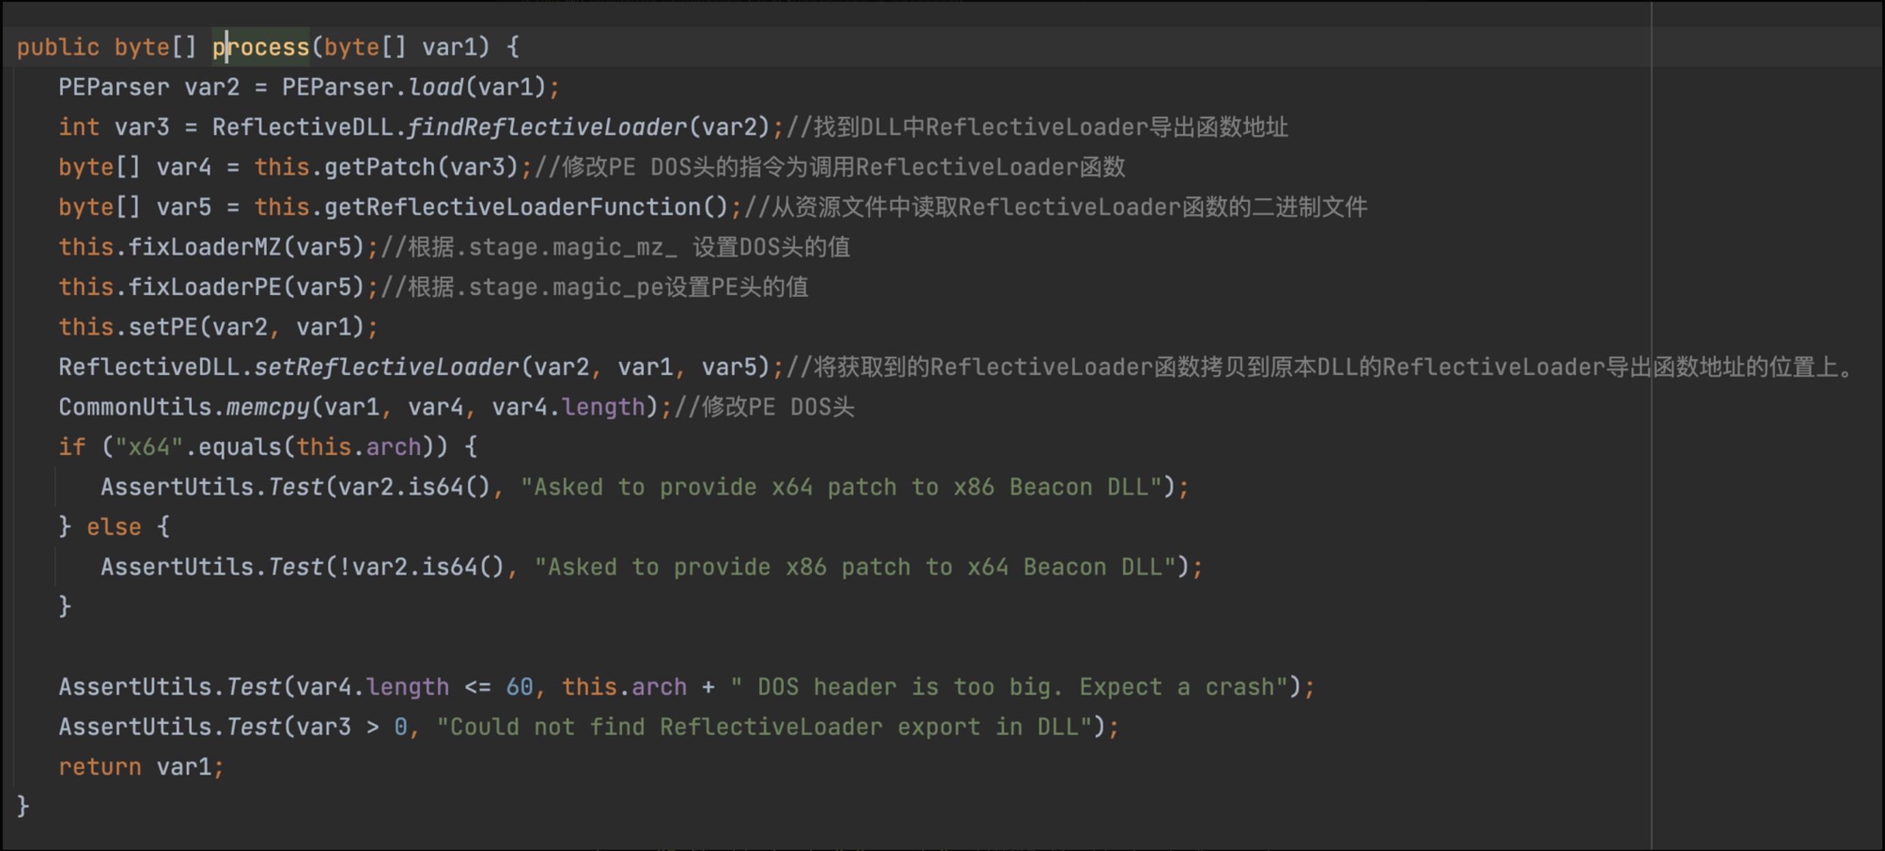Screen dimensions: 1885x851
Task: Click the getReflectiveLoaderFunction method call
Action: [512, 207]
